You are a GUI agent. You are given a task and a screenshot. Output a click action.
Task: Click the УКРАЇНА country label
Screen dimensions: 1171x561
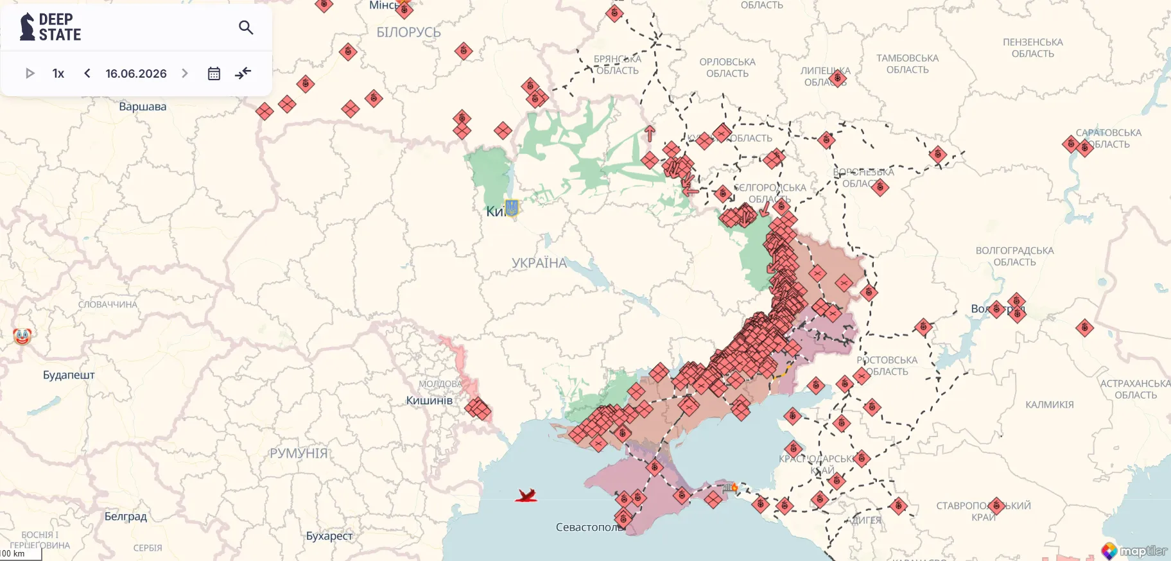[539, 263]
